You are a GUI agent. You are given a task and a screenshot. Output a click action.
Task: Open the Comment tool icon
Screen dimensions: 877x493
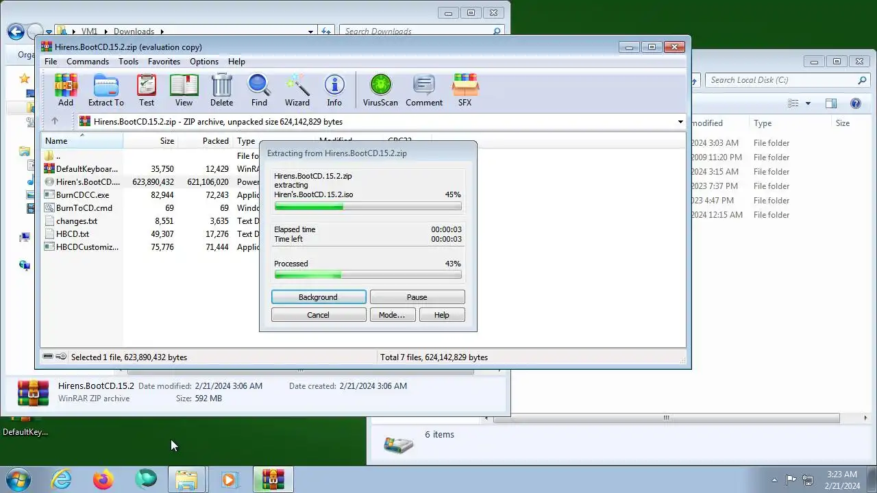coord(424,90)
